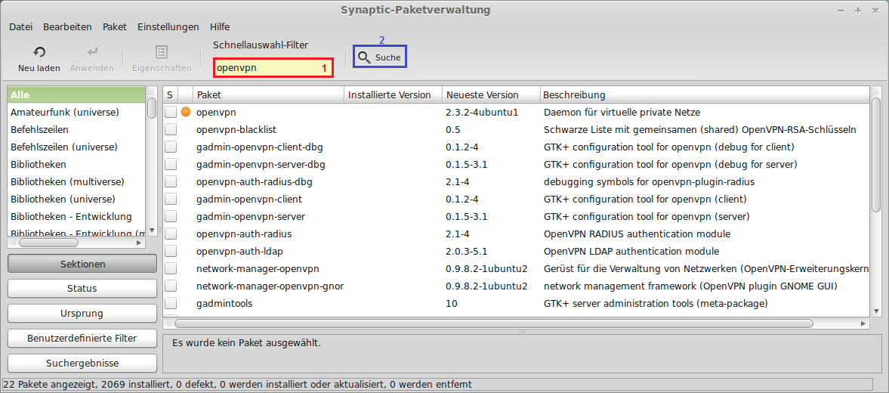The height and width of the screenshot is (393, 889).
Task: Toggle the checkbox for openvpn-auth-ldap
Action: coord(171,251)
